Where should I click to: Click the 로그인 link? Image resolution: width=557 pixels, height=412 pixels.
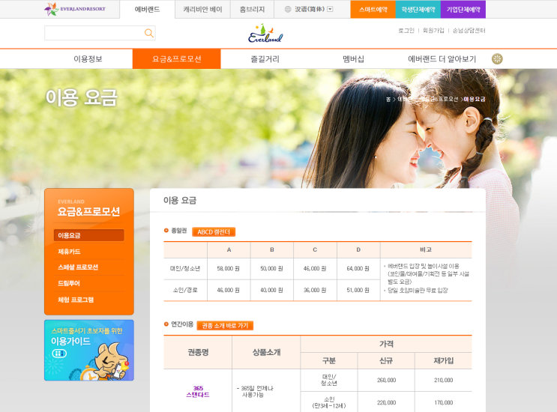406,31
